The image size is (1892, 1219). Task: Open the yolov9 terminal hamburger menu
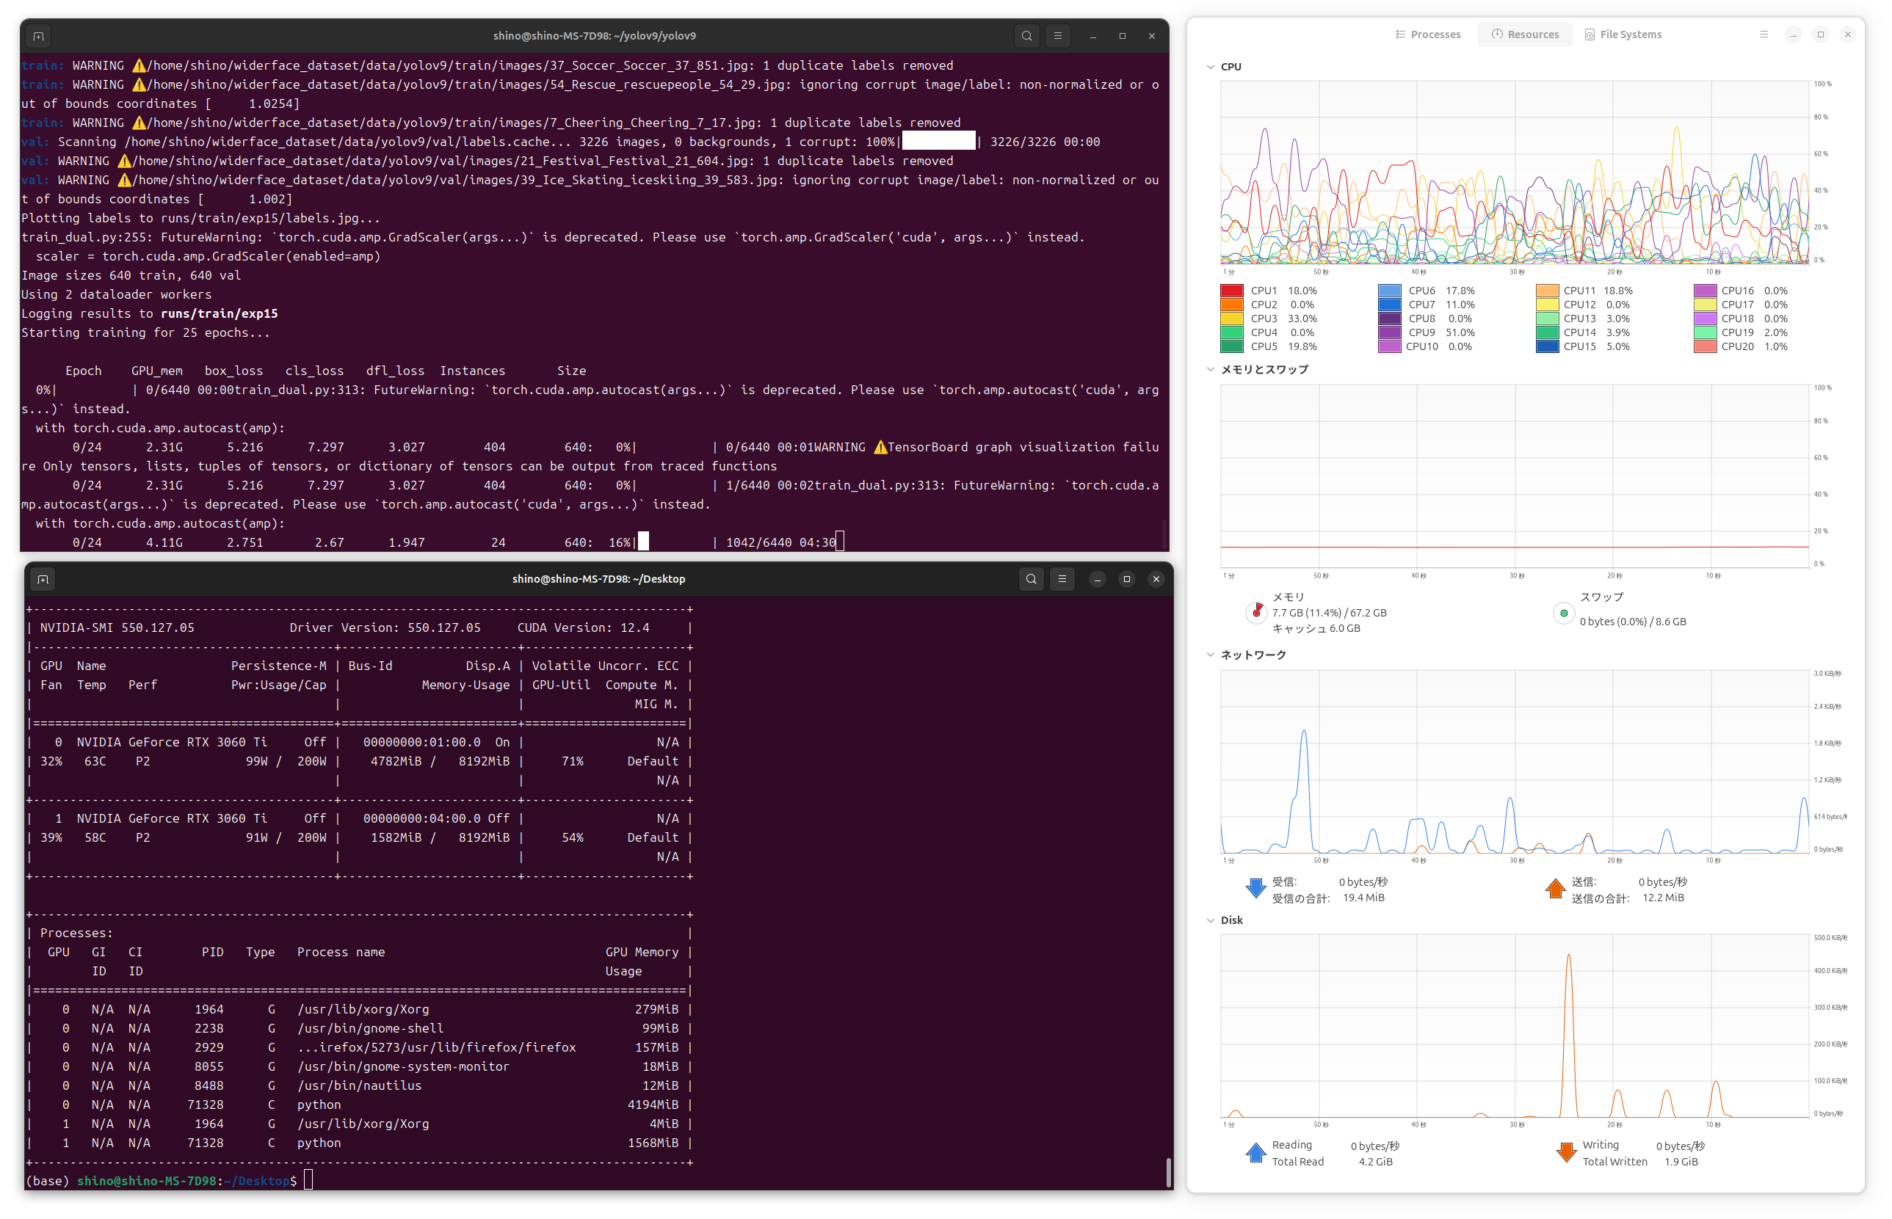point(1059,36)
